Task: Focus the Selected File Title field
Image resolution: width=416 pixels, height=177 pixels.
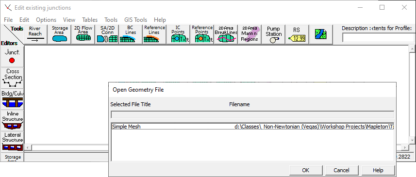Action: coord(252,115)
